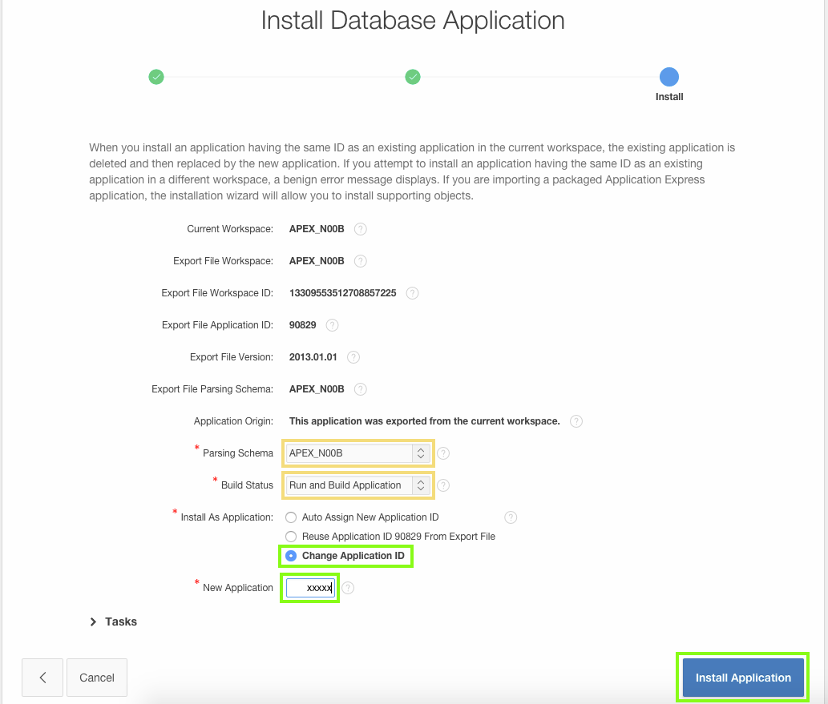Click the blue Install wizard step
828x704 pixels.
669,77
